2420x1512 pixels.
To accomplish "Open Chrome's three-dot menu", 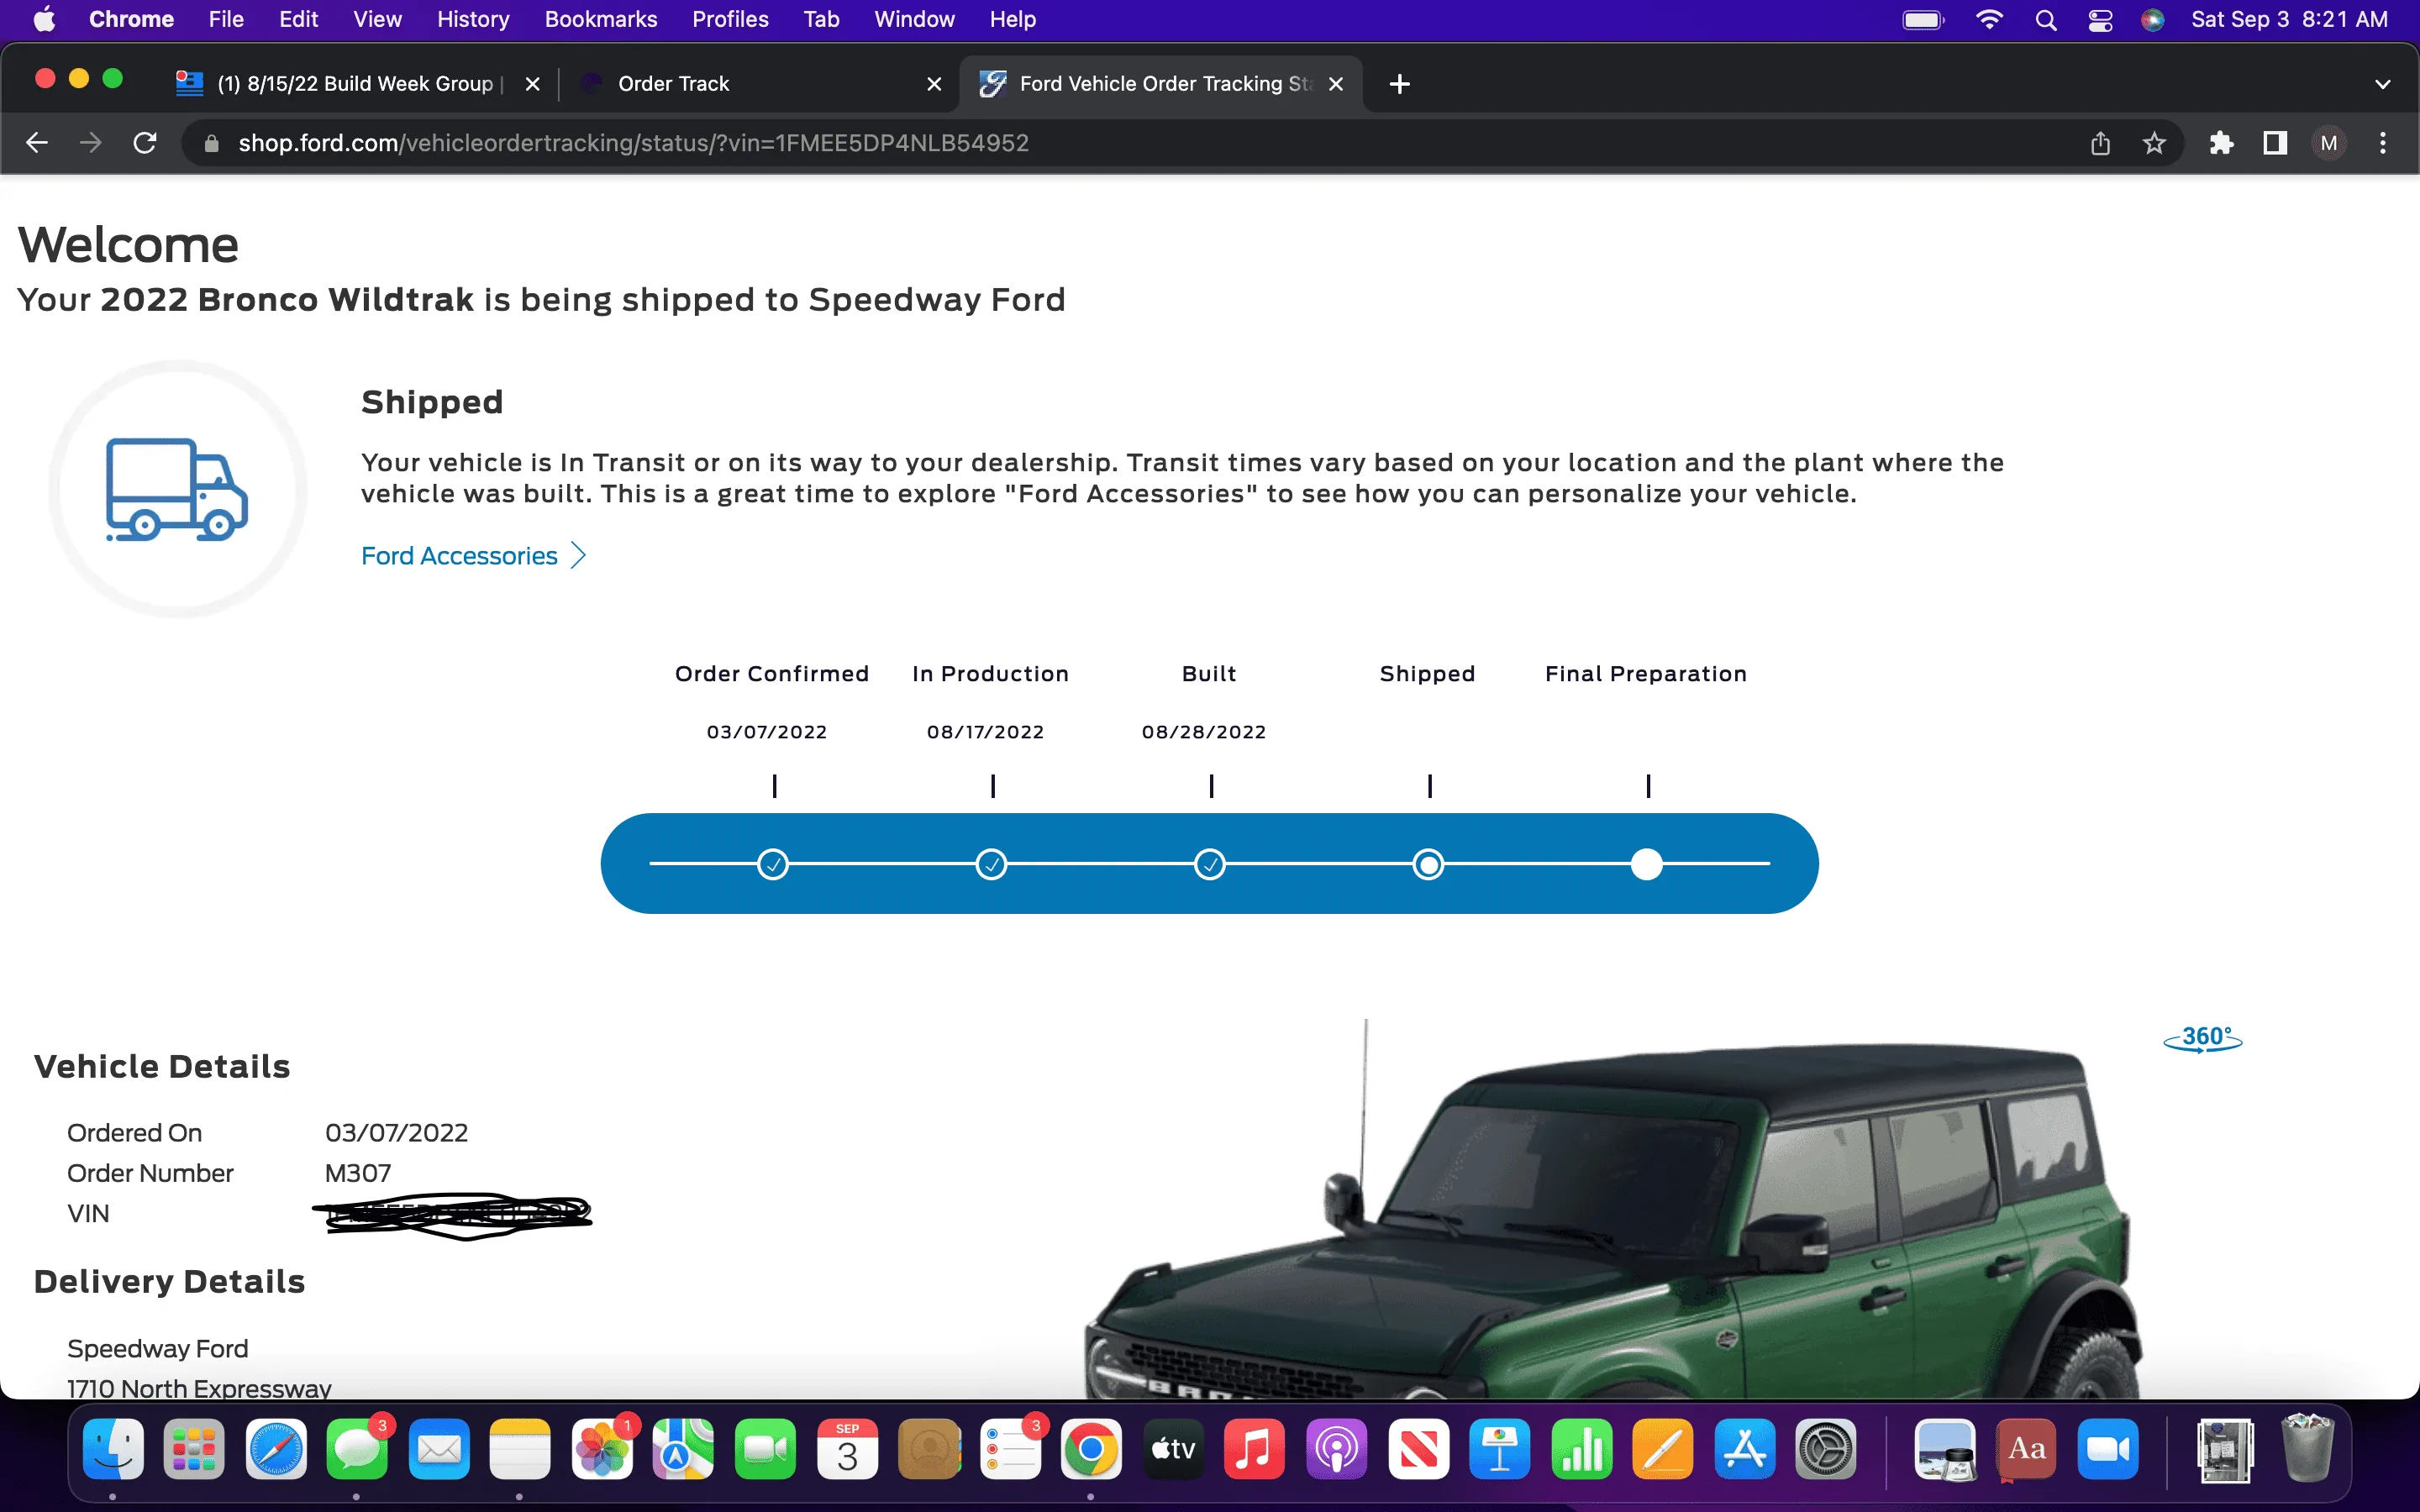I will (2383, 144).
